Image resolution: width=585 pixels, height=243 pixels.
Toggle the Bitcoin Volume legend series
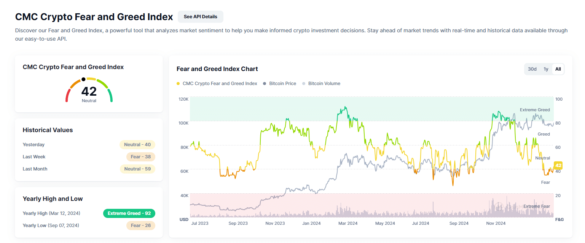click(321, 84)
